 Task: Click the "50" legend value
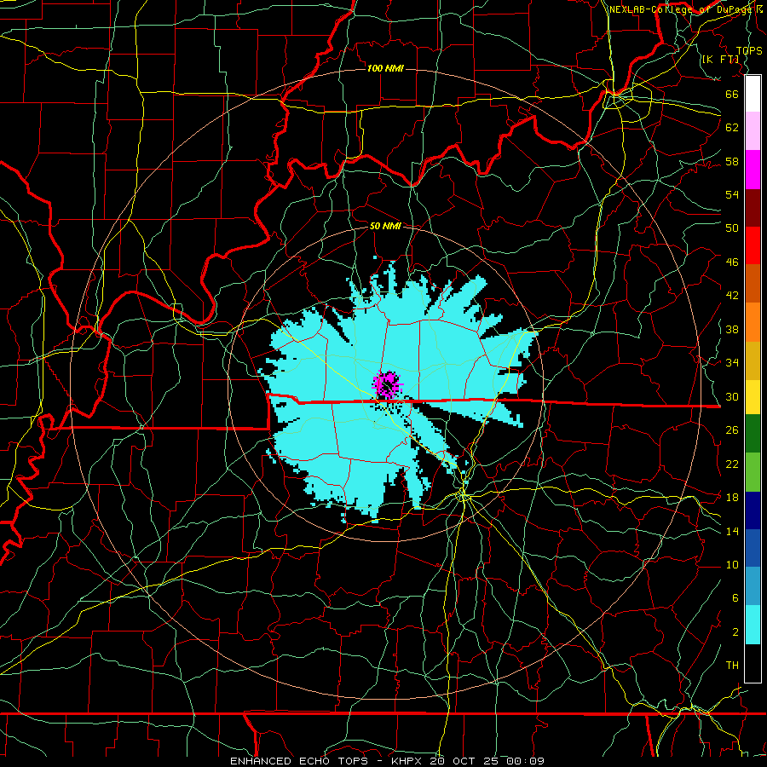click(x=732, y=228)
